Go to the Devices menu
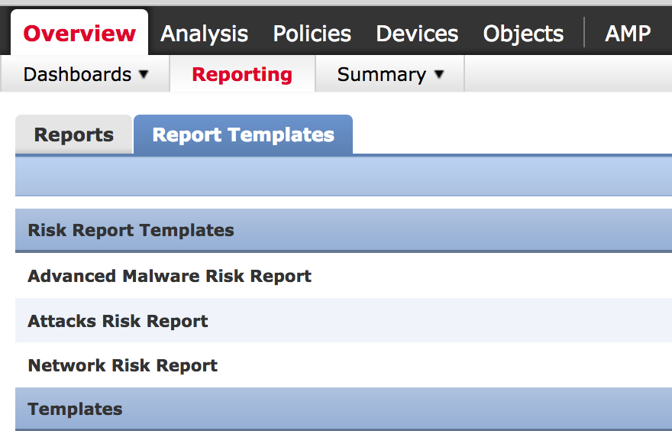Screen dimensions: 672x431 click(417, 34)
